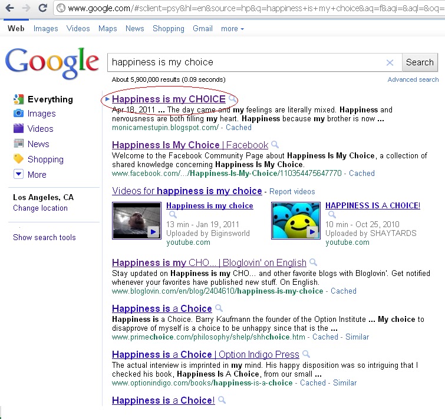
Task: Play the Biginsworld video thumbnail
Action: point(137,221)
